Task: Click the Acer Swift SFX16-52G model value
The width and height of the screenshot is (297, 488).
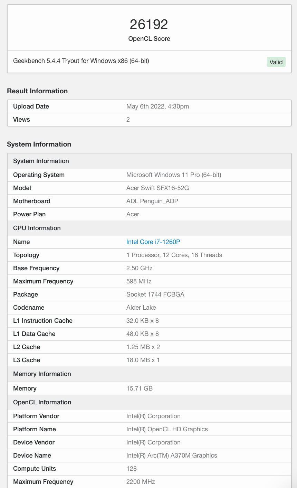Action: [157, 188]
